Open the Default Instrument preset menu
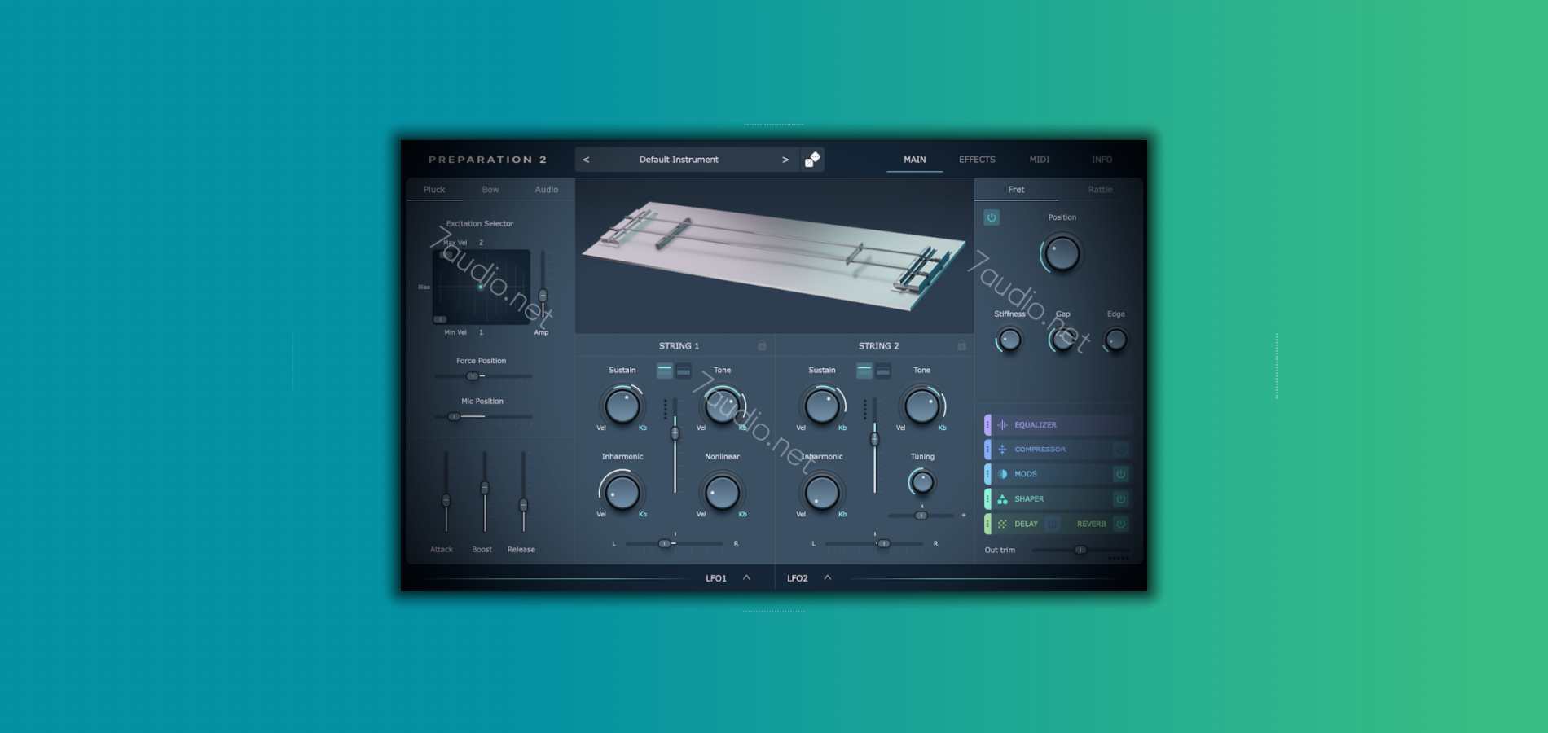This screenshot has width=1548, height=733. tap(679, 160)
